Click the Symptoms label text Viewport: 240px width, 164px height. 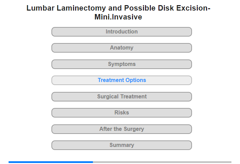click(x=122, y=64)
